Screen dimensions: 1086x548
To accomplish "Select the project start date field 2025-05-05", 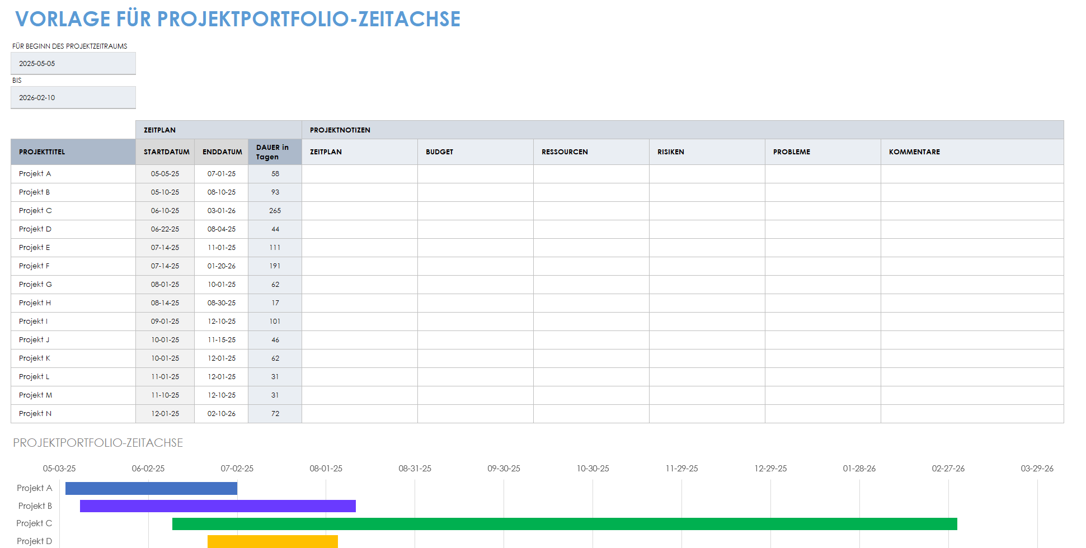I will point(73,63).
